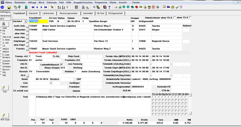
Task: Click the red Euro icon
Action: pyautogui.click(x=153, y=7)
